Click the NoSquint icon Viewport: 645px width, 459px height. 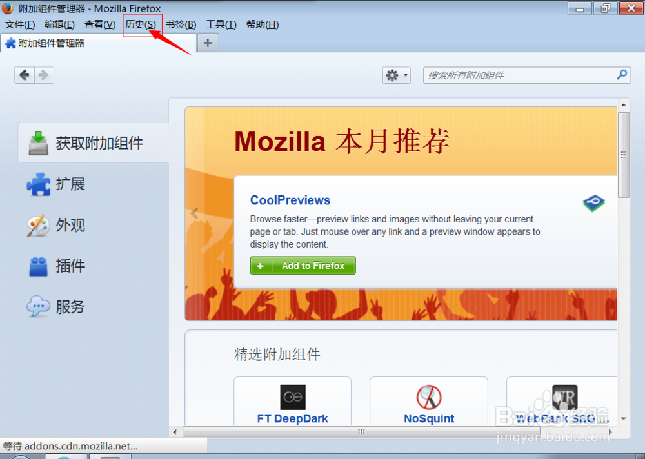(x=429, y=397)
